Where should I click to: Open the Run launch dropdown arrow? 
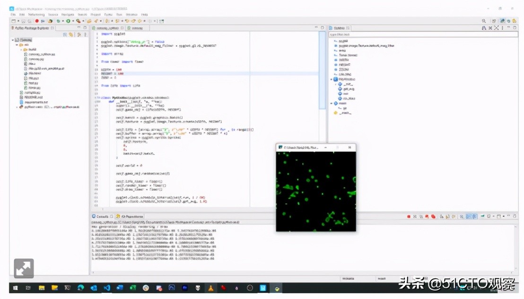73,21
